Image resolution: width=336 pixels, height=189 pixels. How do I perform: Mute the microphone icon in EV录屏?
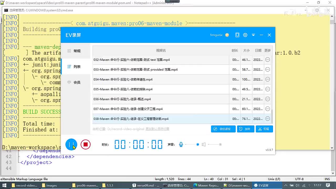[x=181, y=144]
